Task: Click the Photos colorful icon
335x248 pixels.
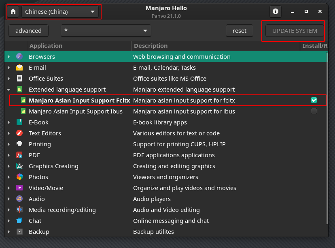Action: click(19, 177)
